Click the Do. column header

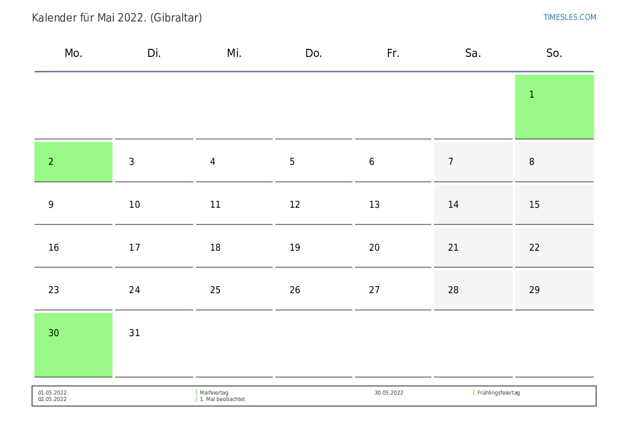313,53
